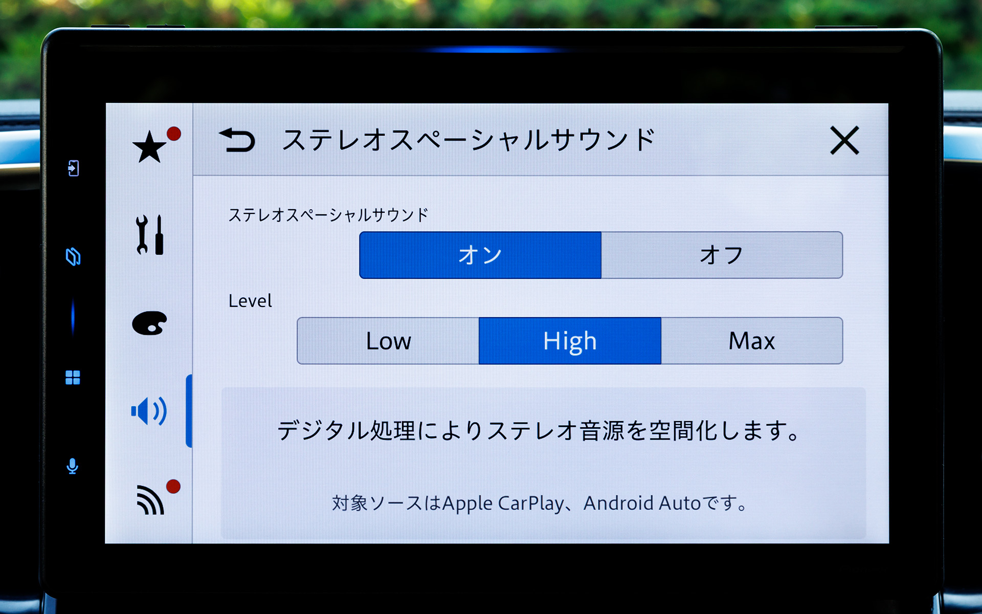This screenshot has width=982, height=614.
Task: Turn stereo spatial sound オフ
Action: [x=722, y=255]
